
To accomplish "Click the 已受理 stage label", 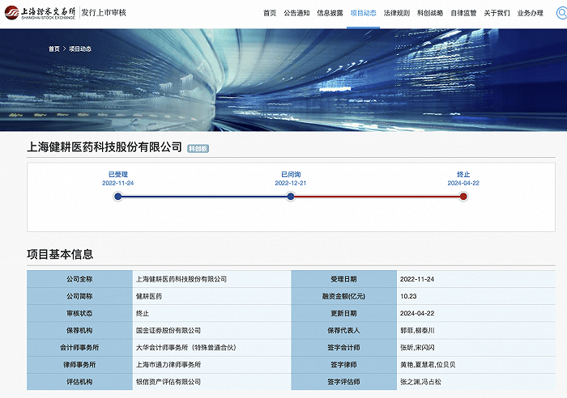I will [118, 175].
